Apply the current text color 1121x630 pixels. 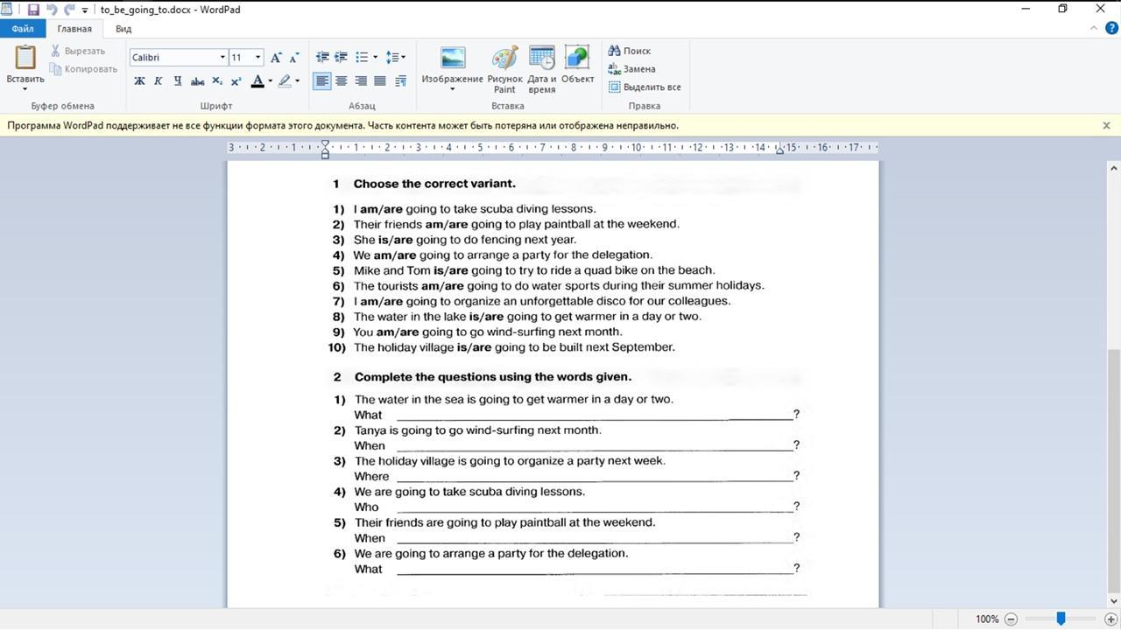pyautogui.click(x=257, y=81)
